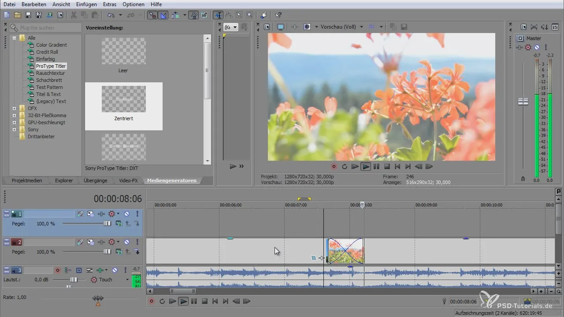
Task: Select the Envelope edit tool
Action: [x=229, y=15]
